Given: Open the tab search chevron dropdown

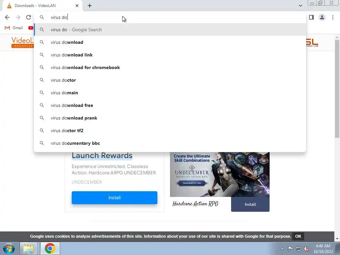Looking at the screenshot, I should (x=300, y=6).
